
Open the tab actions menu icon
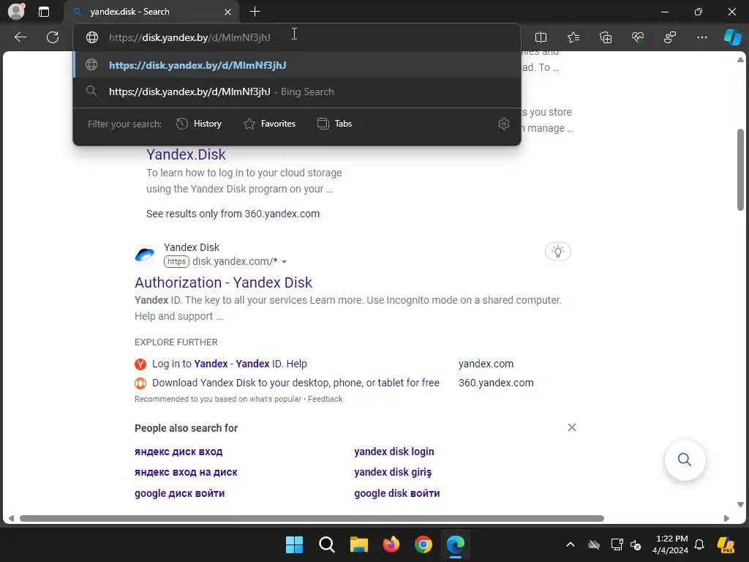coord(44,12)
